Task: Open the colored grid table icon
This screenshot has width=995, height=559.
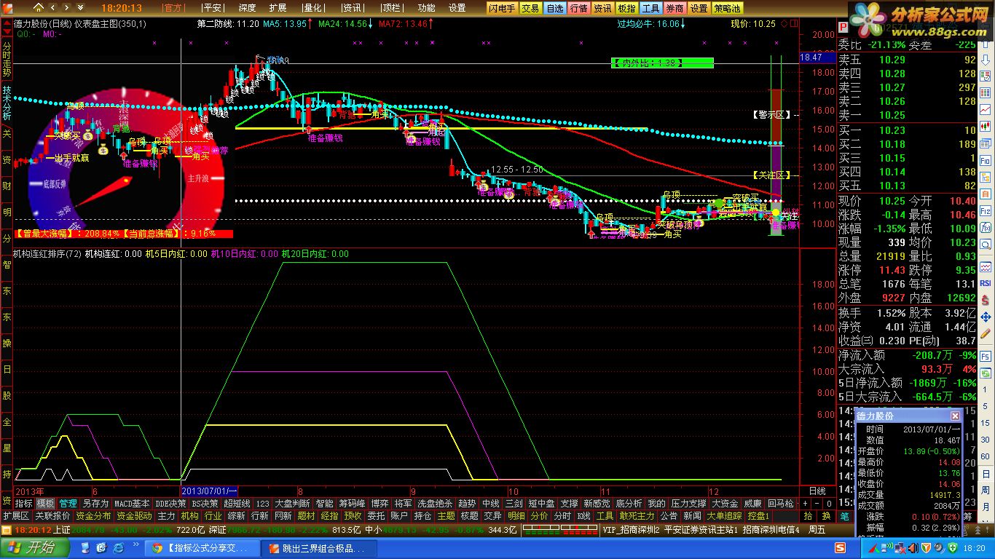Action: point(986,92)
